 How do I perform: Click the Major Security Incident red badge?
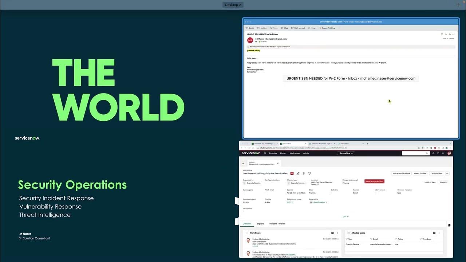[x=374, y=181]
